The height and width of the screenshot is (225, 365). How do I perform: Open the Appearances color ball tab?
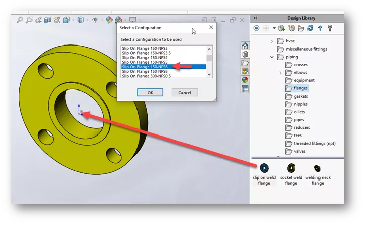pyautogui.click(x=245, y=80)
